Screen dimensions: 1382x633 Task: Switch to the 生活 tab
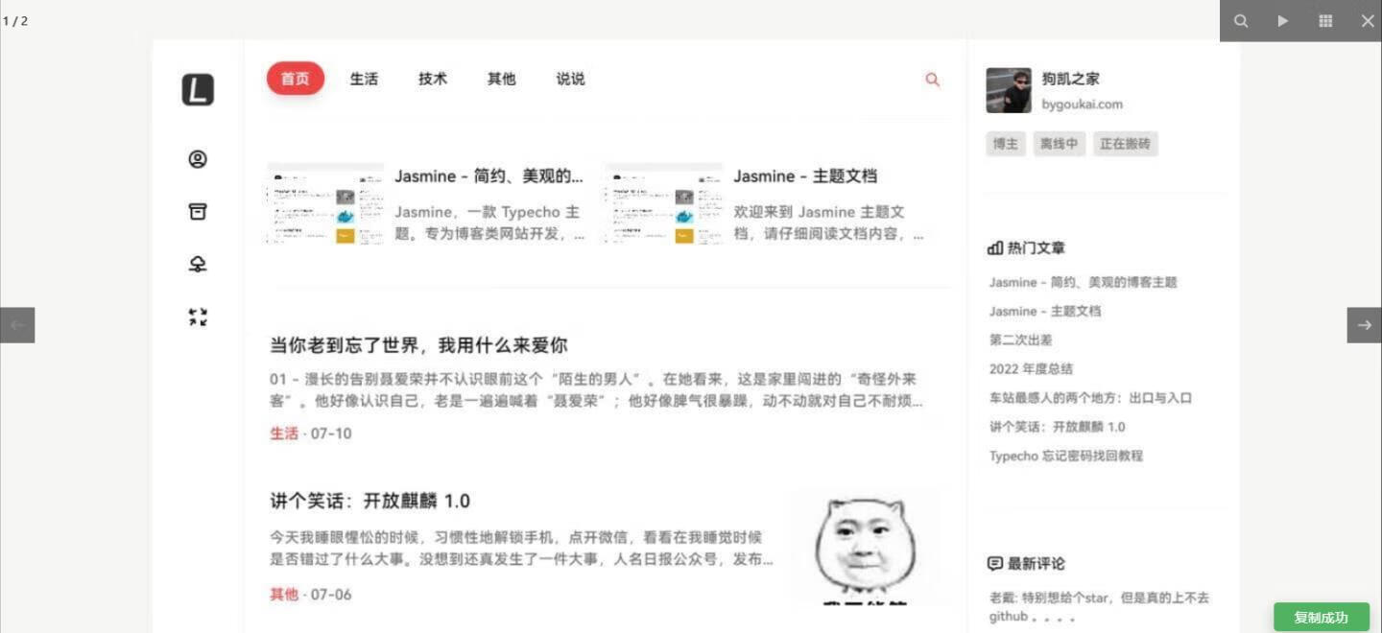click(364, 79)
